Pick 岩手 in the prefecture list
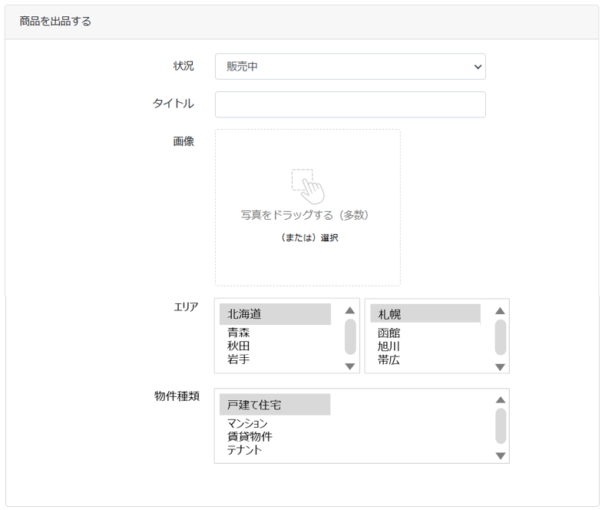602x510 pixels. click(x=239, y=359)
